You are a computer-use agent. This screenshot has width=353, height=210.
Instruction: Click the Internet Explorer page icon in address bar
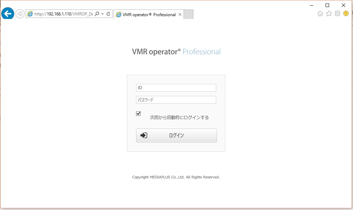click(30, 14)
